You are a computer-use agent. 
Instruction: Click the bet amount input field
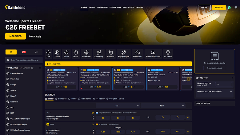click(223, 84)
